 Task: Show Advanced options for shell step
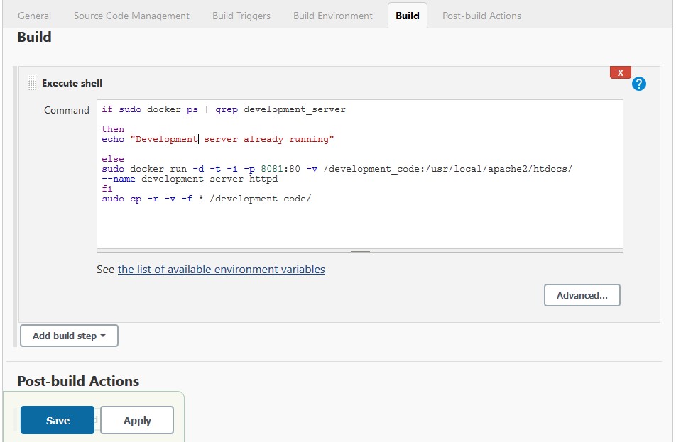[582, 295]
